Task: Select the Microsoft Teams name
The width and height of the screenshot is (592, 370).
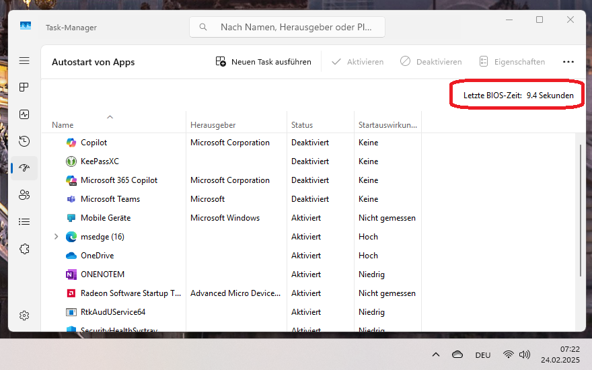Action: click(110, 199)
